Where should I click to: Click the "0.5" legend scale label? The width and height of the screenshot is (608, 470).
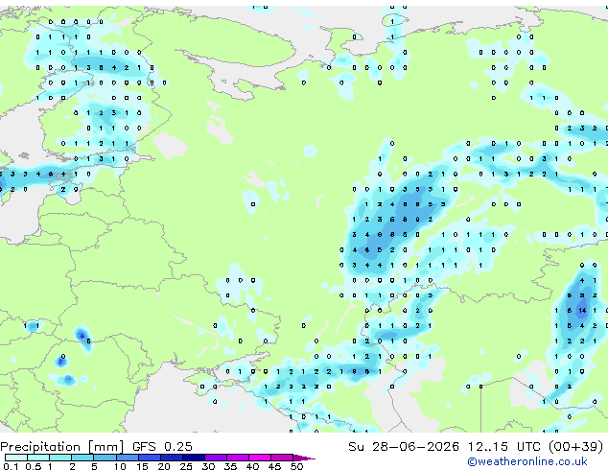pyautogui.click(x=34, y=466)
